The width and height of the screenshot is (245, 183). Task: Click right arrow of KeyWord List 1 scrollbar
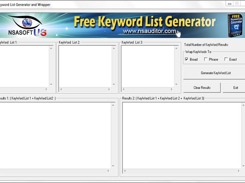coord(46,89)
